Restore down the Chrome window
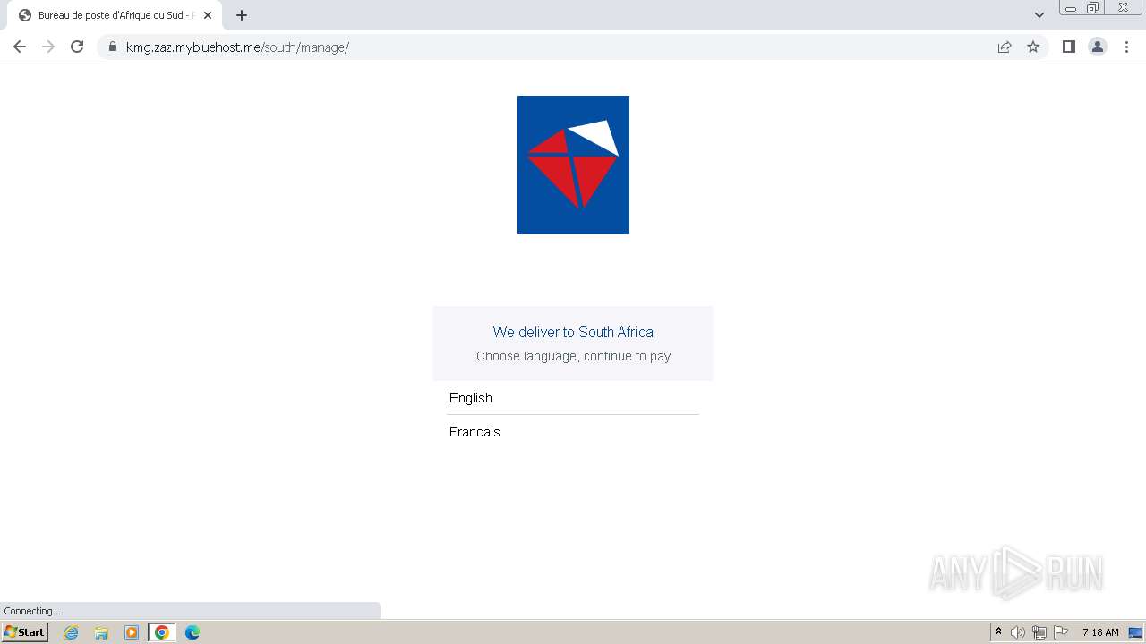 pos(1093,8)
